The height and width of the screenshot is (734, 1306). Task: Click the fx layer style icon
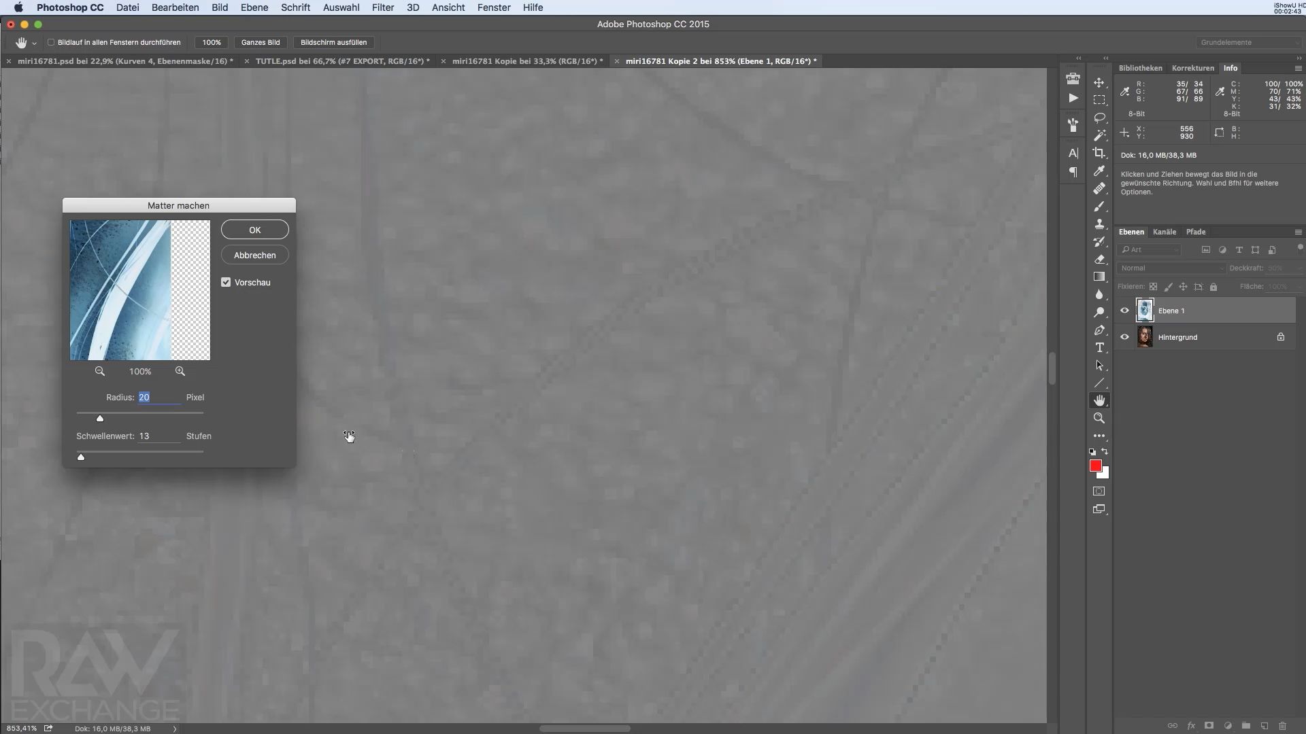tap(1190, 726)
